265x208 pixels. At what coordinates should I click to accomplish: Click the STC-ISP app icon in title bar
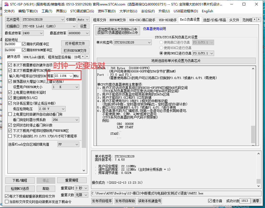coord(6,4)
